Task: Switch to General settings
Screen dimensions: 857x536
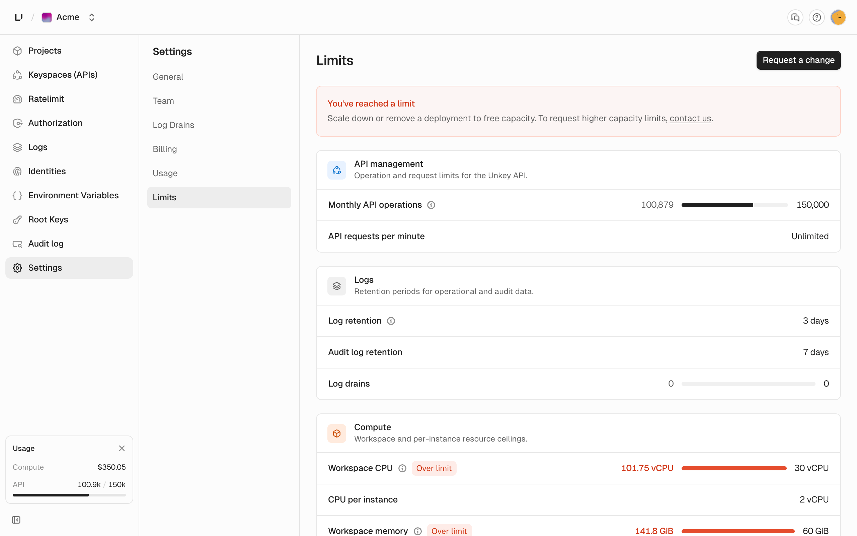Action: click(219, 77)
